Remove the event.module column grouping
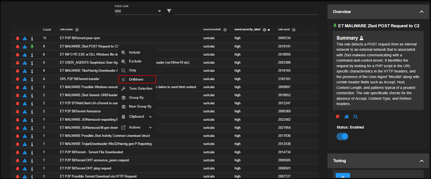 pos(225,30)
